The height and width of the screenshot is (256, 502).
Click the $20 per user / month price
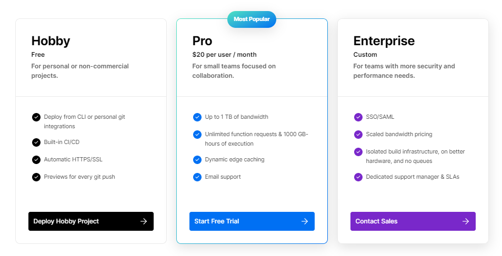(225, 55)
